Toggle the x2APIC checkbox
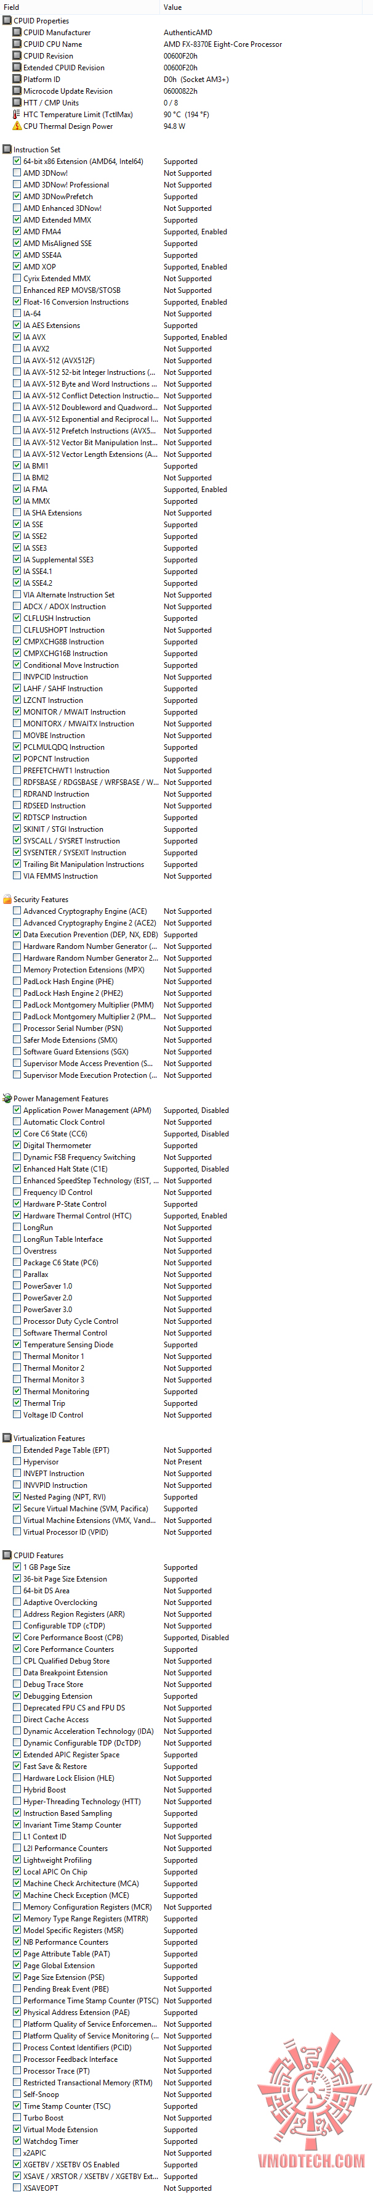Screen dimensions: 373x2200 pyautogui.click(x=17, y=2152)
